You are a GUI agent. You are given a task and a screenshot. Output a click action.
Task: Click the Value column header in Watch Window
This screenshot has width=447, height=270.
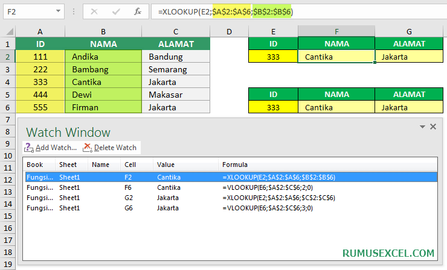pos(186,165)
